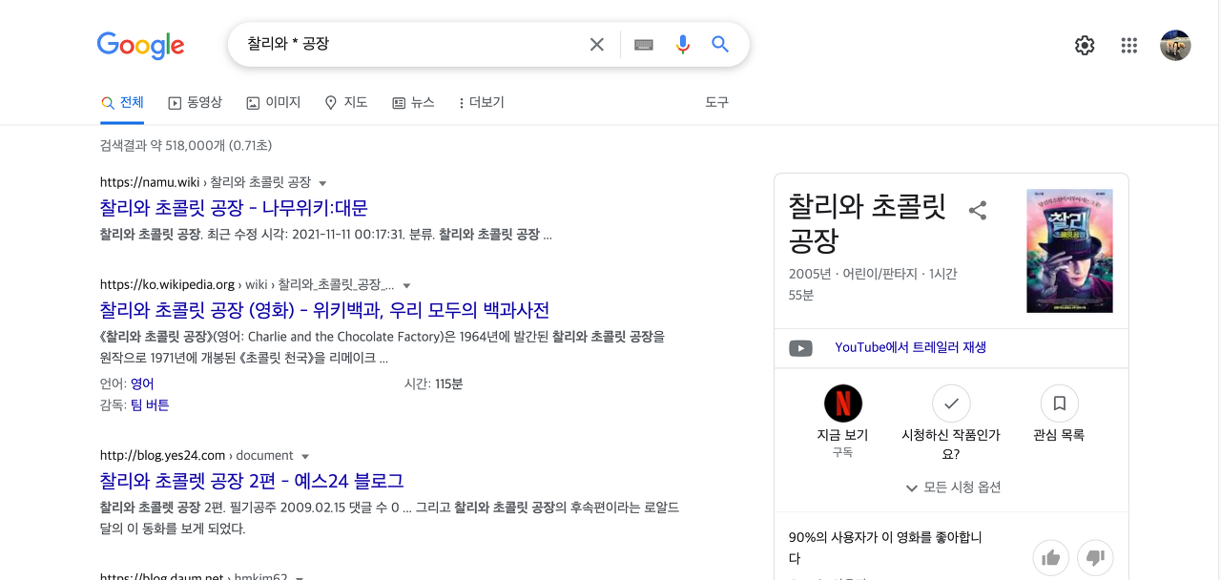Click the knowledge panel title 찰리와 초콜릿 공장

coord(867,223)
